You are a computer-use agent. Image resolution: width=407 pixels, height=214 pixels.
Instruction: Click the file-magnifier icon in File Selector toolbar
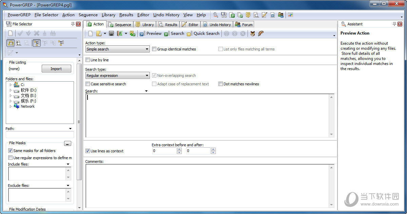(19, 43)
